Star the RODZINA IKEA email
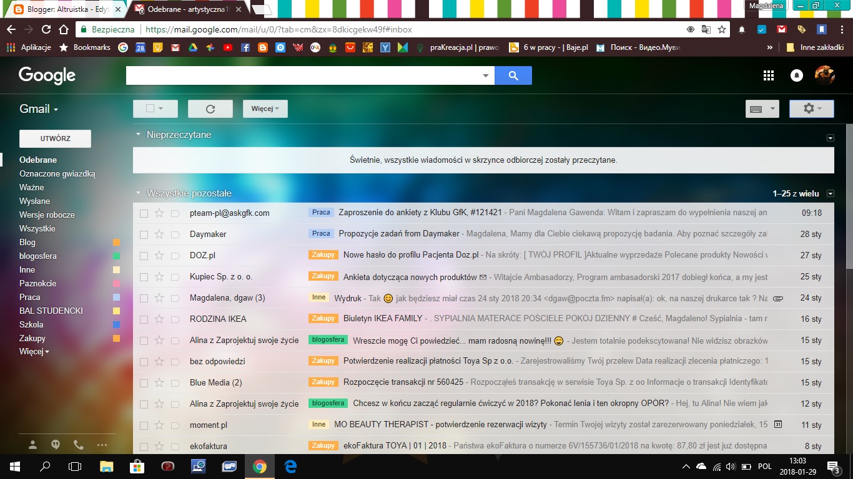Viewport: 853px width, 479px height. [x=159, y=319]
